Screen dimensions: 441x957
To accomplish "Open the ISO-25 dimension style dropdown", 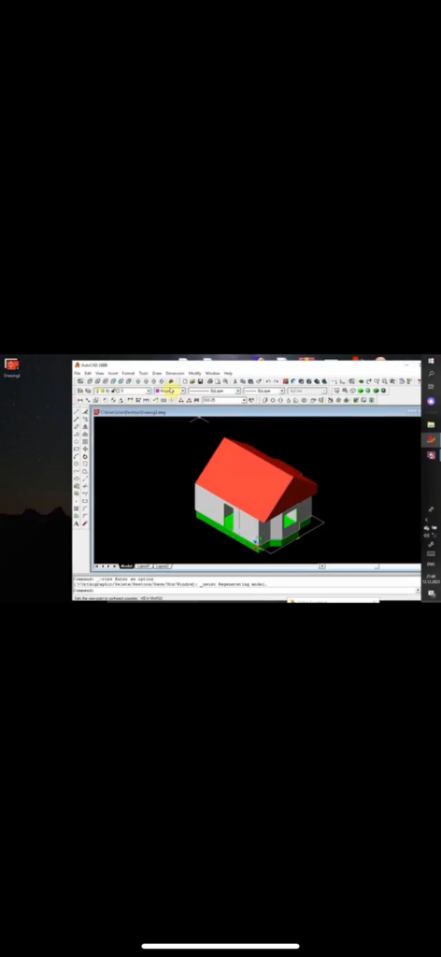I will [x=224, y=400].
